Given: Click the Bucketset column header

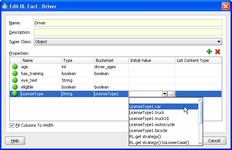Looking at the screenshot, I should pos(111,60).
